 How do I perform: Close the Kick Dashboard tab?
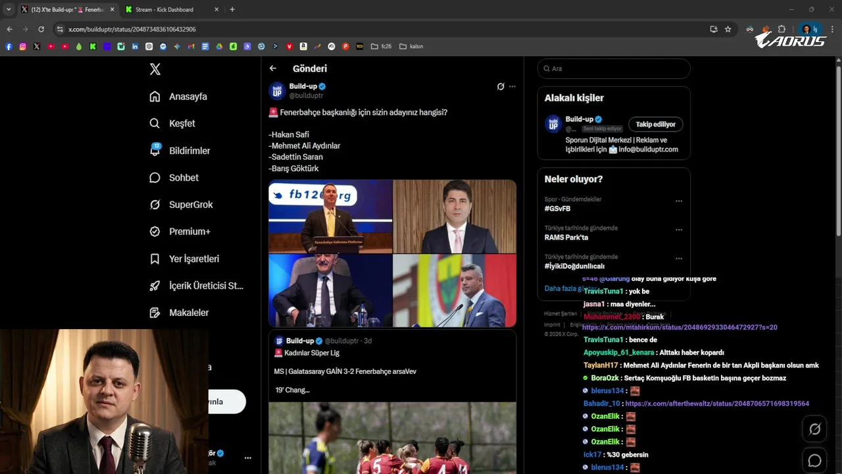pos(216,9)
